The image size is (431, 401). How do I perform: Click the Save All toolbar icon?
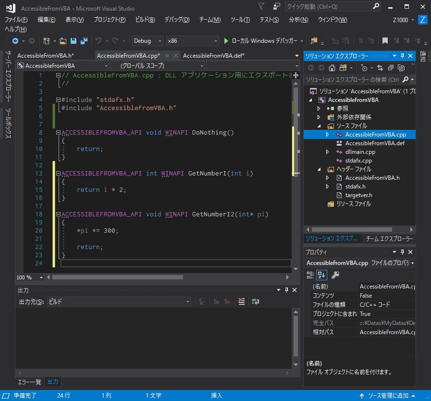(x=84, y=41)
